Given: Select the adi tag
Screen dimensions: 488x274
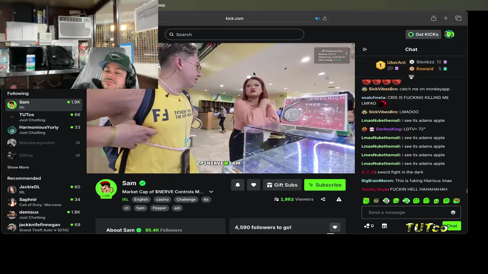Looking at the screenshot, I should [x=177, y=208].
